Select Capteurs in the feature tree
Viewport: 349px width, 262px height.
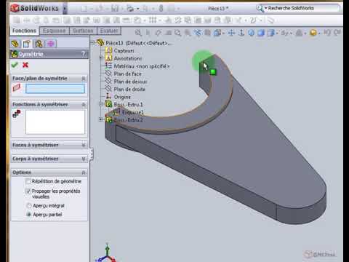[x=124, y=50]
